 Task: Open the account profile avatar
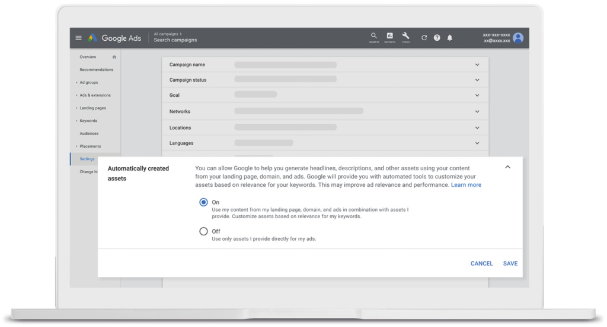click(x=518, y=38)
